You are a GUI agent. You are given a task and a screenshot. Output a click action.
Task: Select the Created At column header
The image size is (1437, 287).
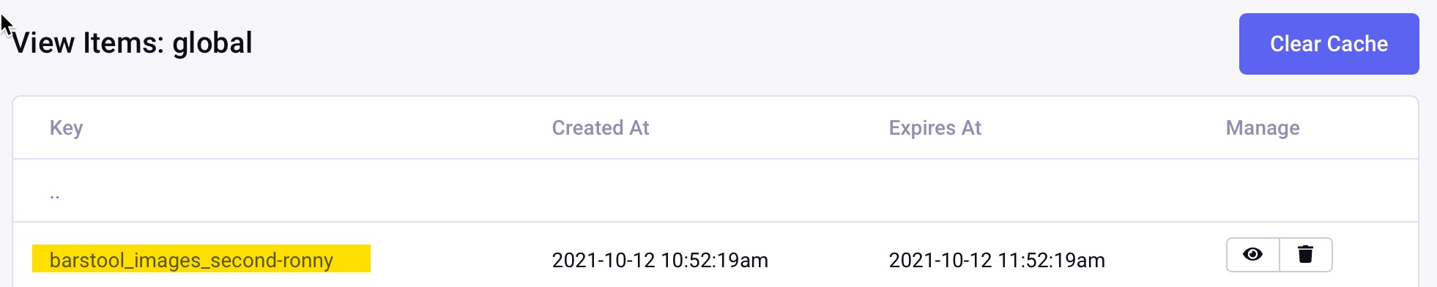tap(601, 128)
